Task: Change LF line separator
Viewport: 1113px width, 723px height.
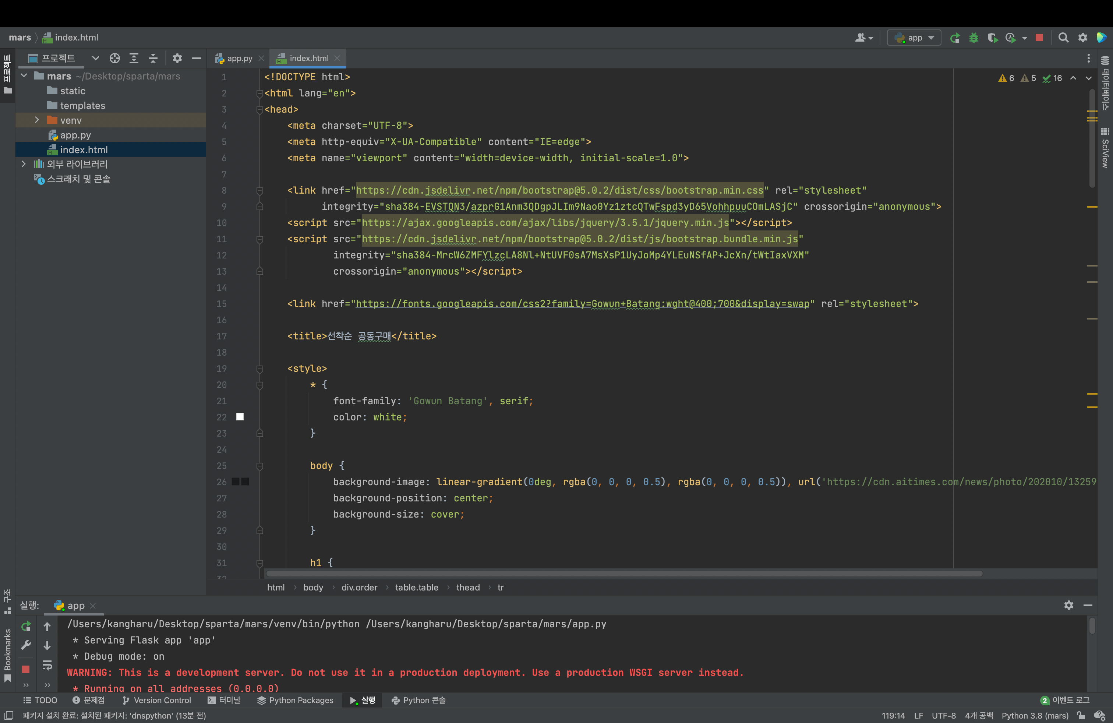Action: click(918, 716)
